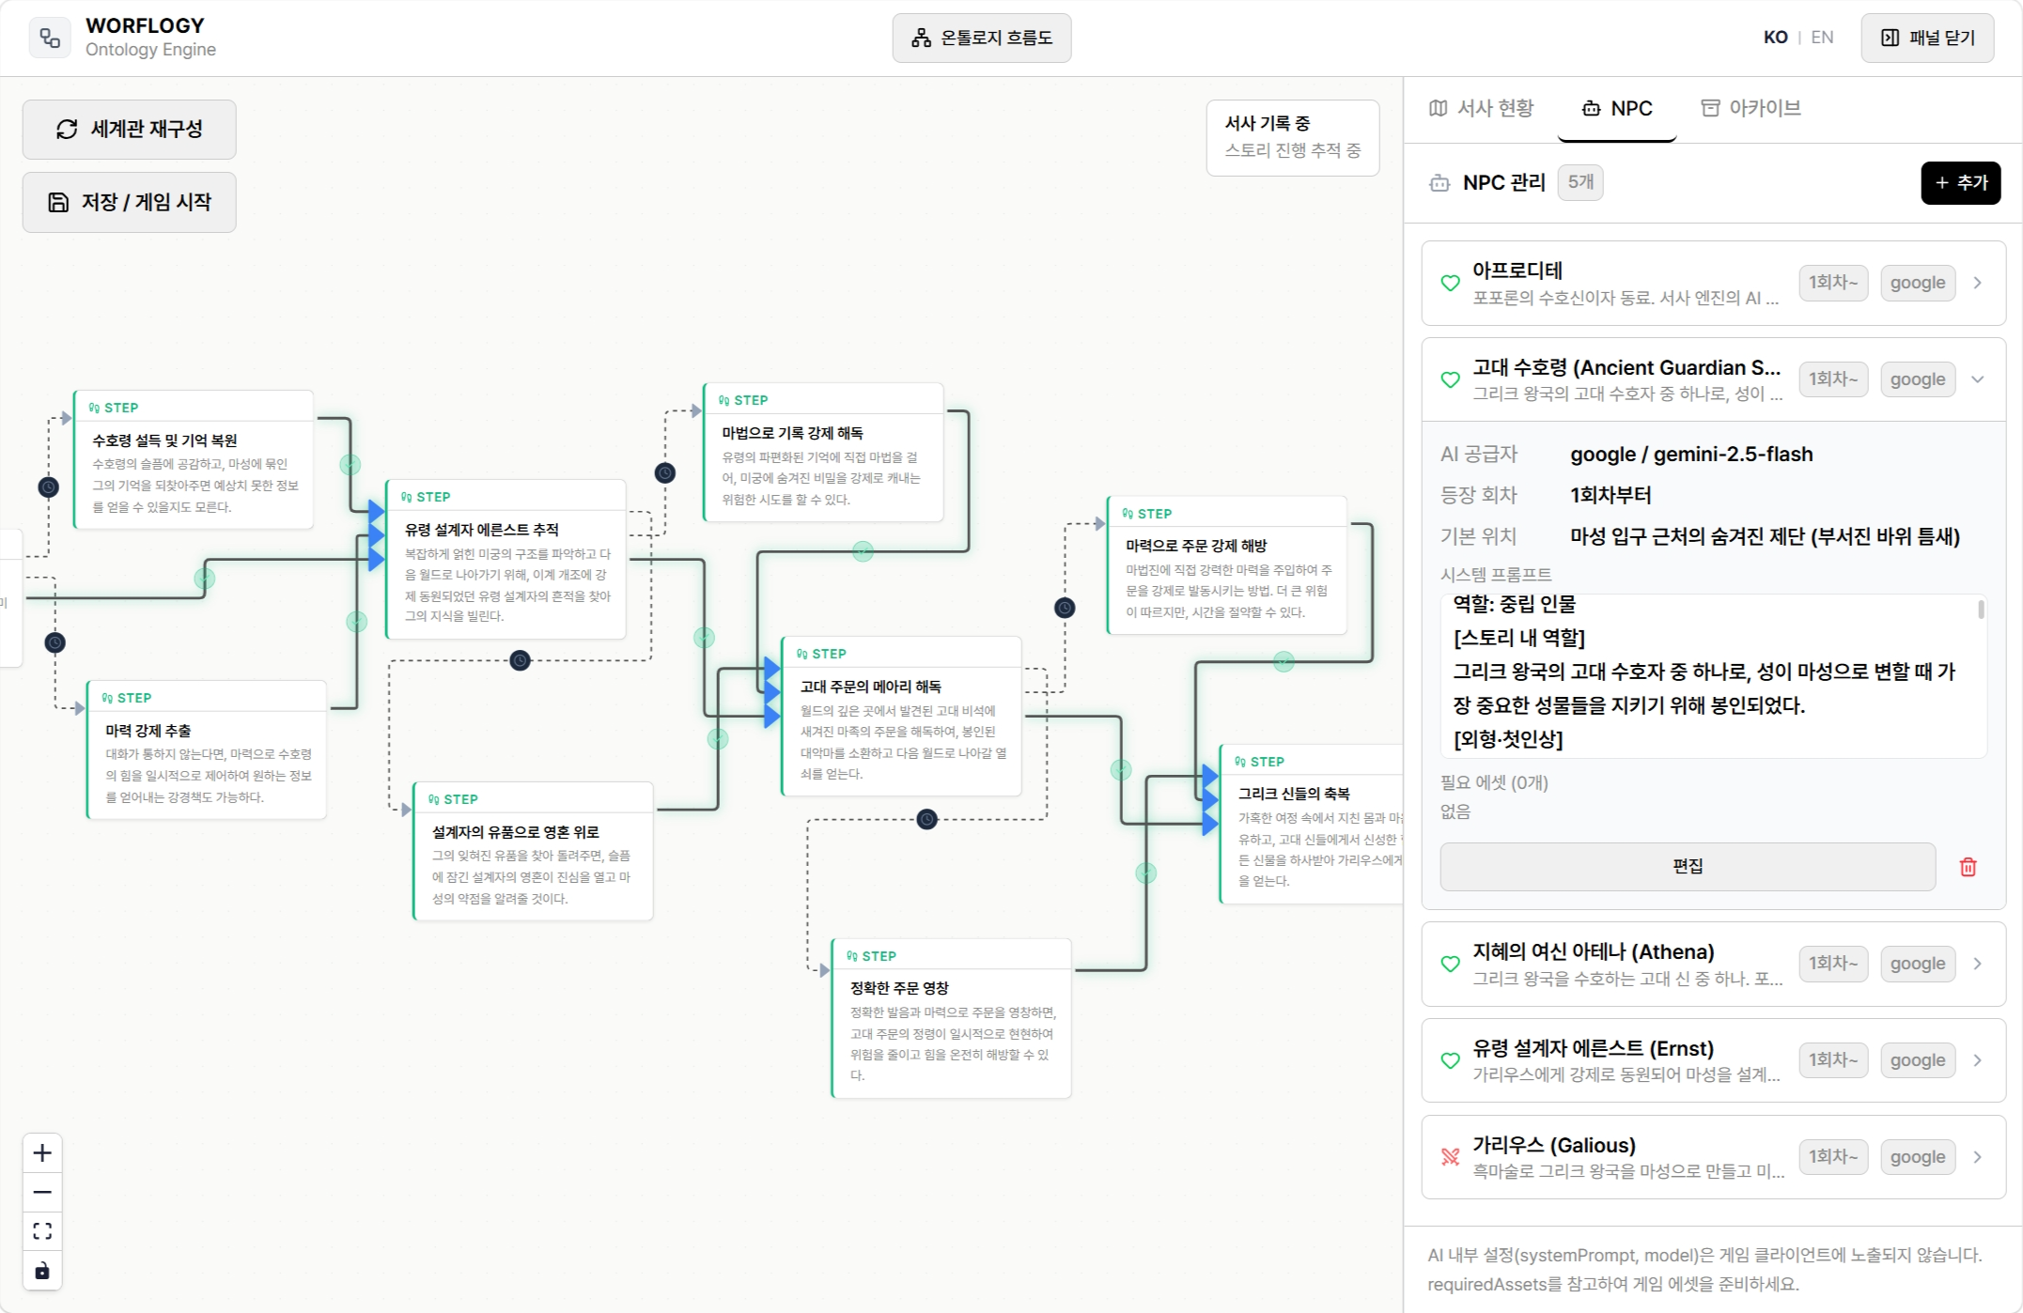Click the google / gemini-2.5-flash value

pyautogui.click(x=1691, y=455)
